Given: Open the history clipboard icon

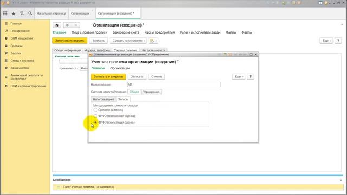Looking at the screenshot, I should [x=22, y=14].
